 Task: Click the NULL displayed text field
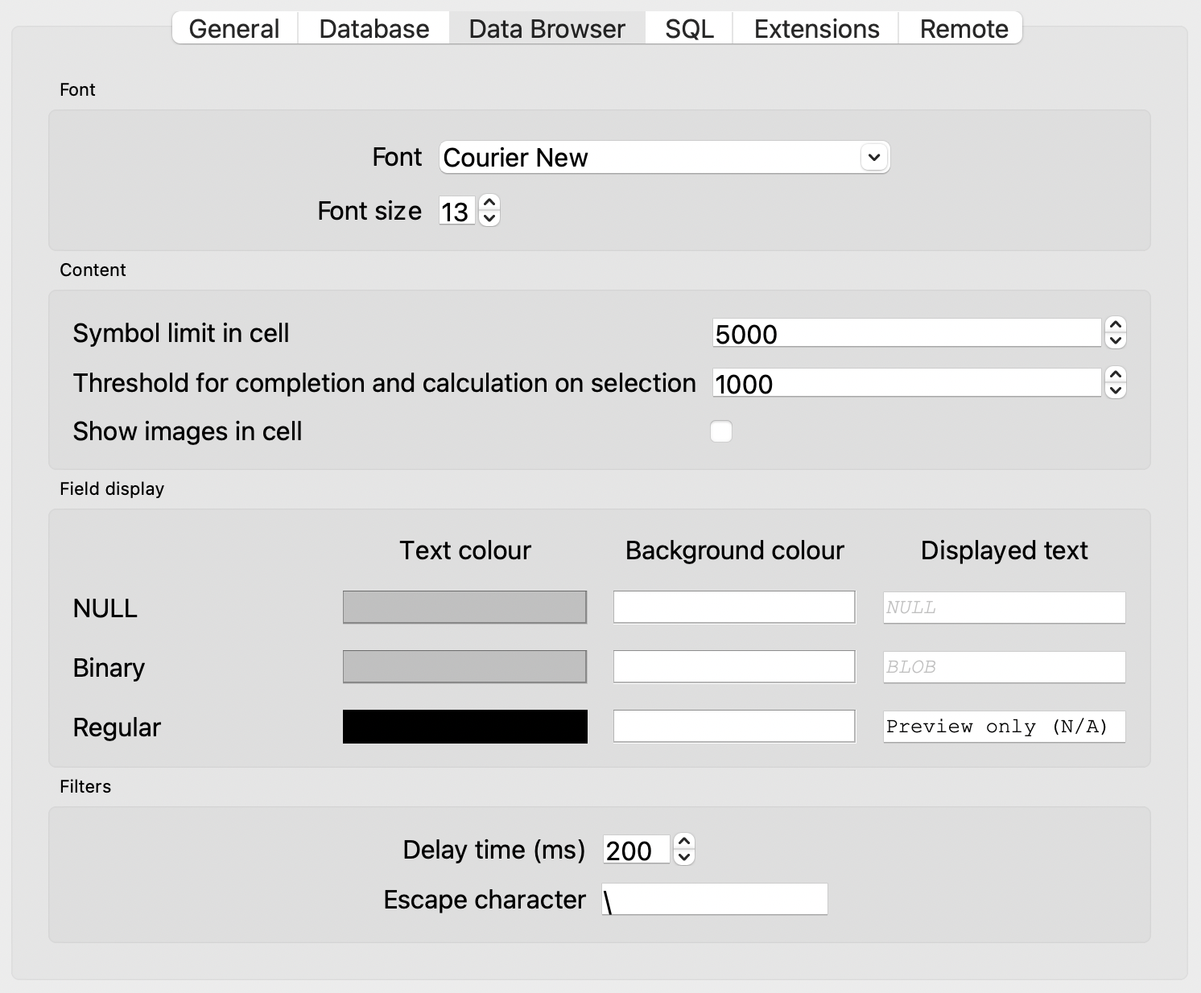pyautogui.click(x=1004, y=607)
